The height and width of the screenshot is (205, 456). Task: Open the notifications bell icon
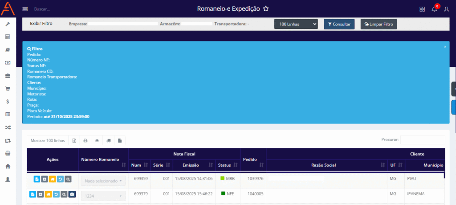tap(434, 9)
